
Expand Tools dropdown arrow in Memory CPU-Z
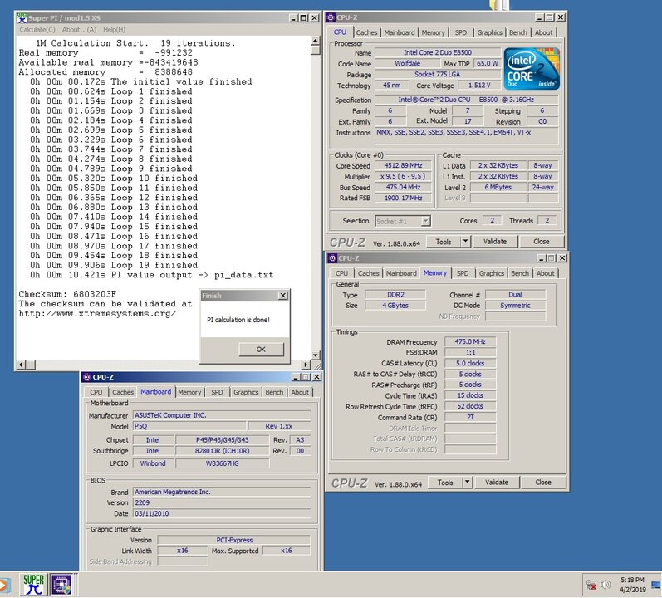coord(467,482)
